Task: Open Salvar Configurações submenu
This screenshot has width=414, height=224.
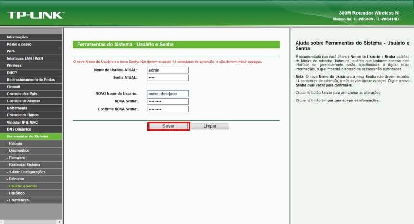Action: click(31, 172)
